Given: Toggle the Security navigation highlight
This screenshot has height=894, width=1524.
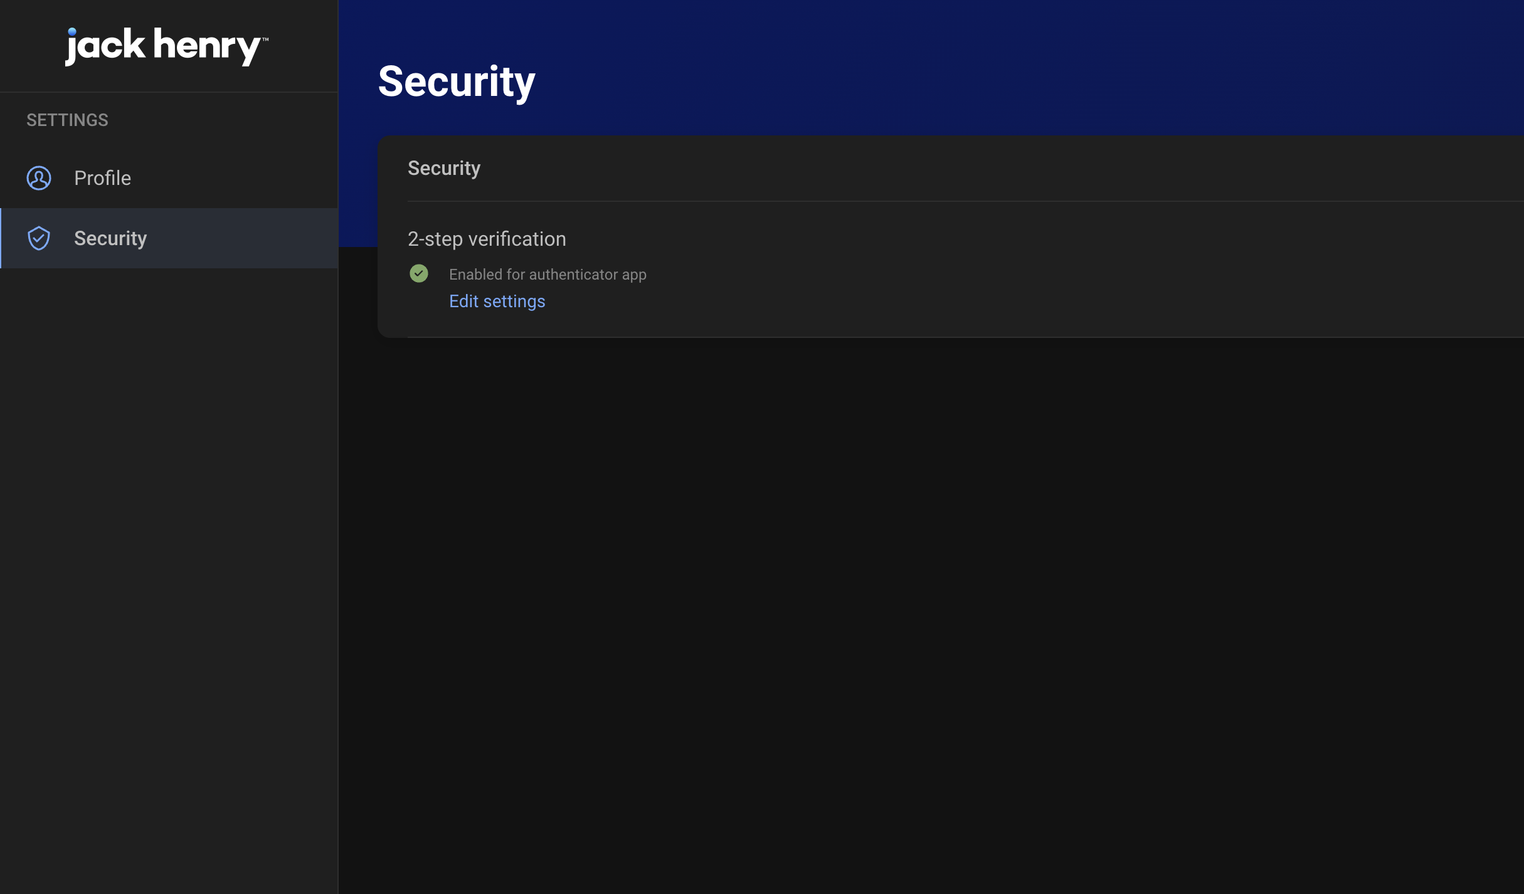Looking at the screenshot, I should click(169, 238).
